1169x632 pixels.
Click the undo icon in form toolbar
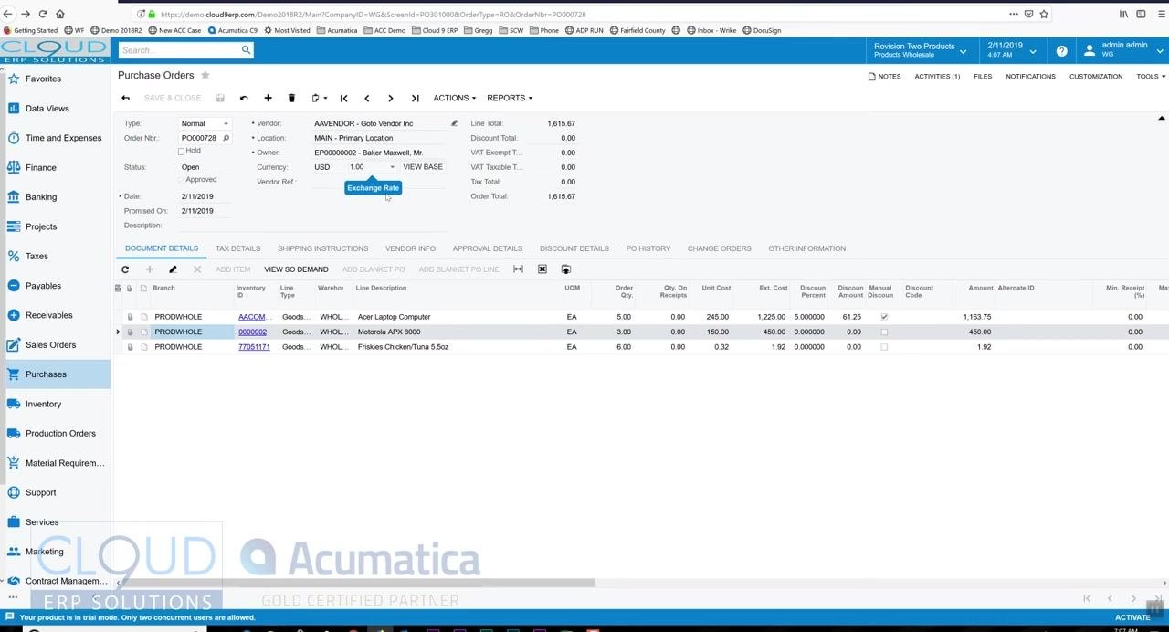244,98
